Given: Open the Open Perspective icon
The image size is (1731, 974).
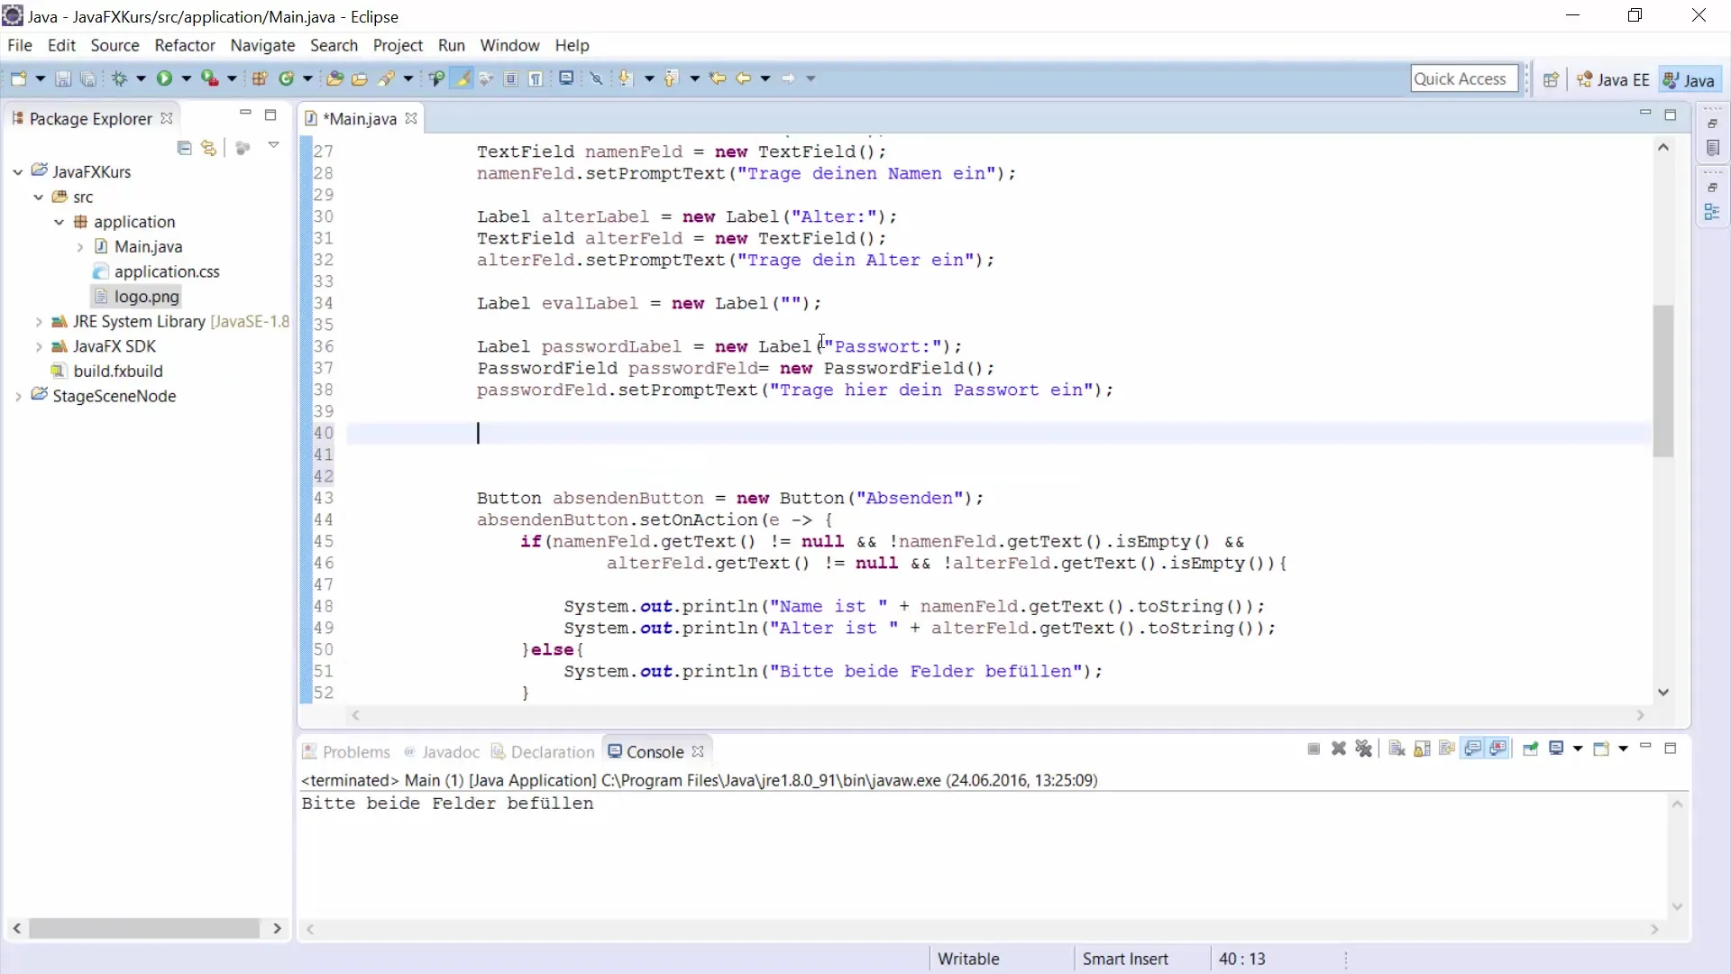Looking at the screenshot, I should pos(1551,79).
